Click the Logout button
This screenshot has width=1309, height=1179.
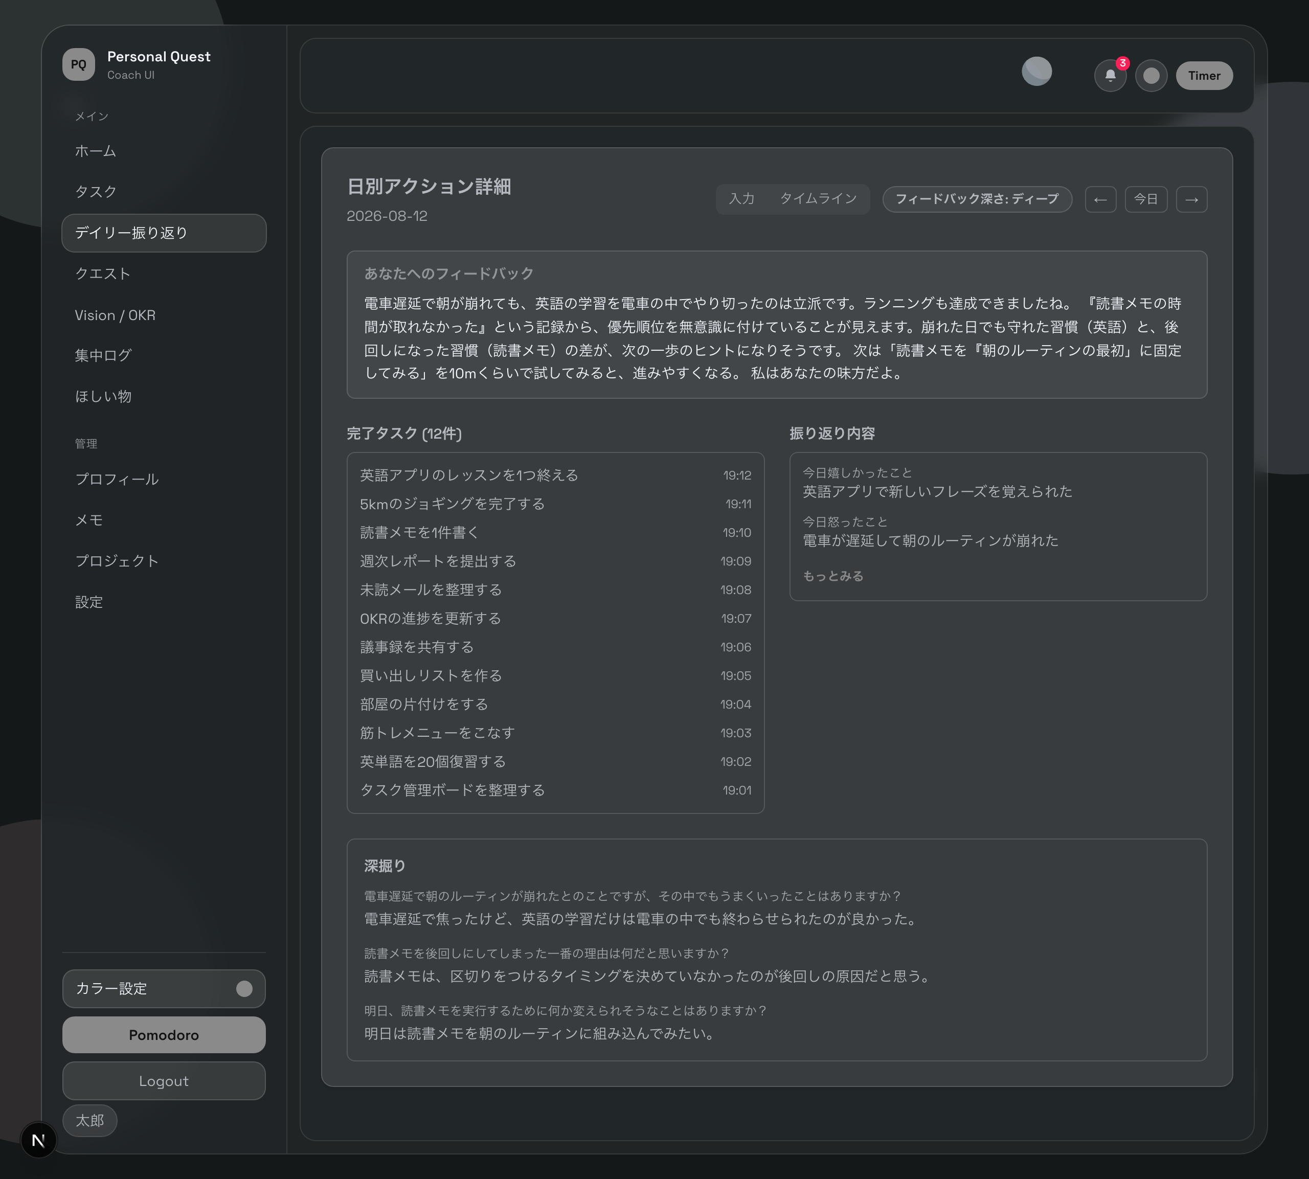click(x=164, y=1080)
